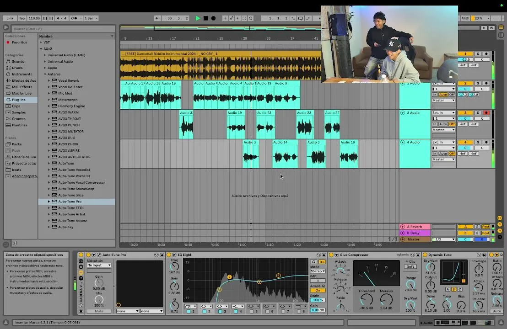Open Auto-Tune Pro plug-in wrench icon
The width and height of the screenshot is (507, 329).
pos(99,255)
